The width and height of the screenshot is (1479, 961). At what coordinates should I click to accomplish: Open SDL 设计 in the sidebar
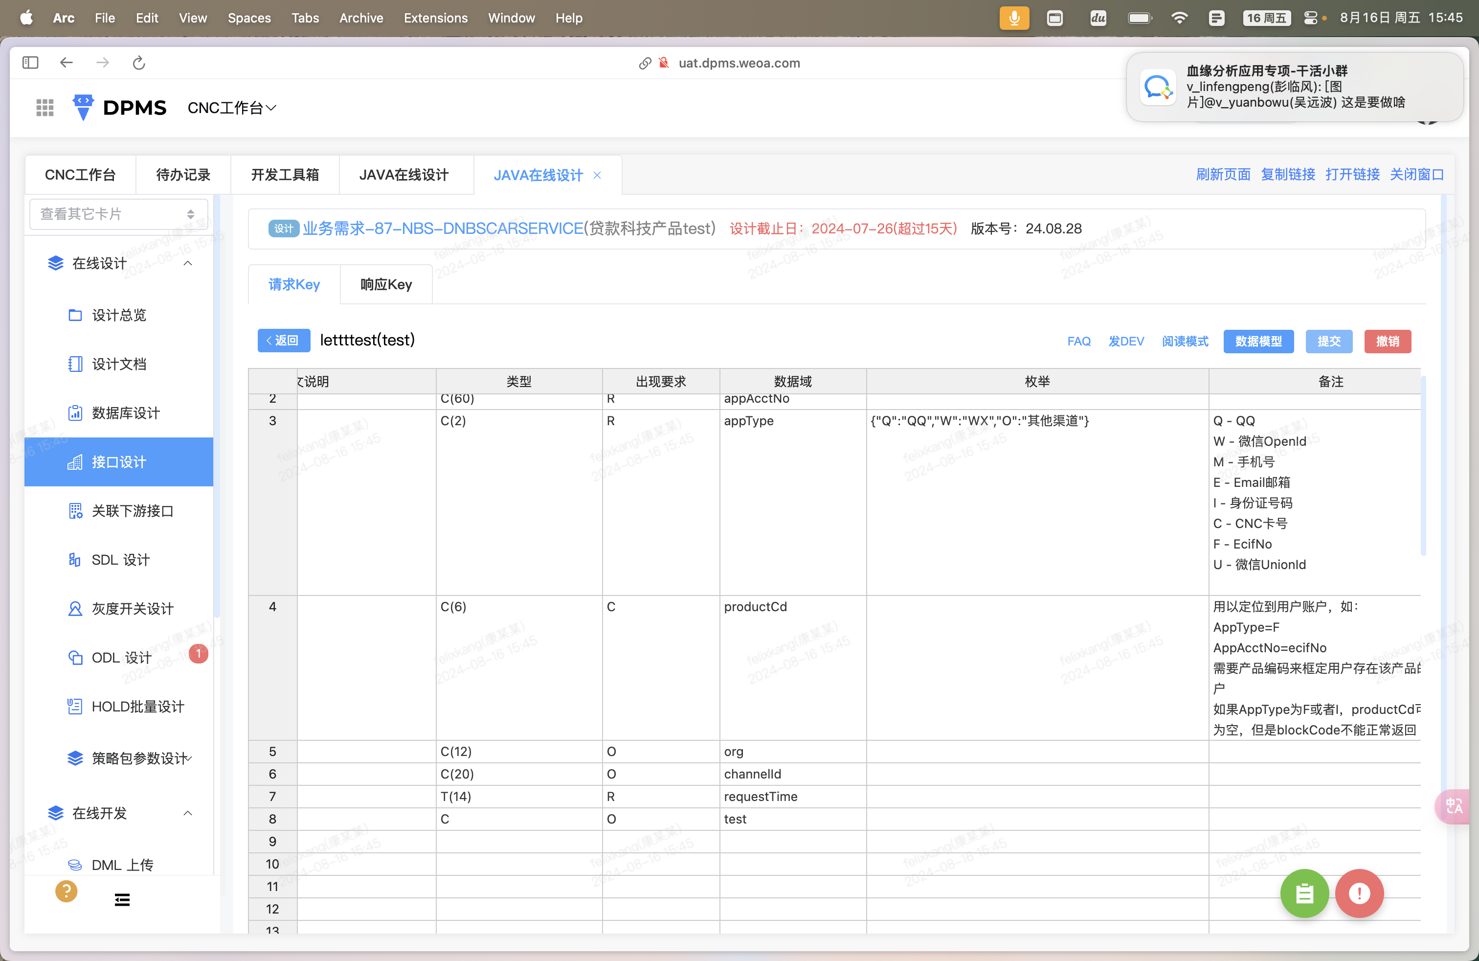tap(118, 560)
